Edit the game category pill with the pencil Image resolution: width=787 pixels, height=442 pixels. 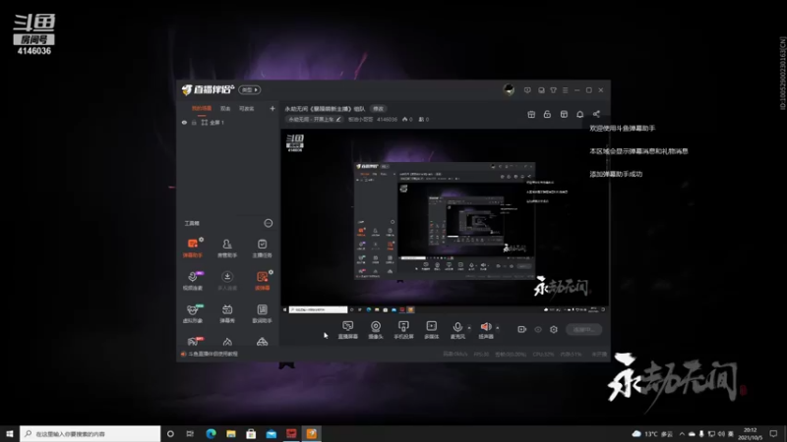(314, 119)
